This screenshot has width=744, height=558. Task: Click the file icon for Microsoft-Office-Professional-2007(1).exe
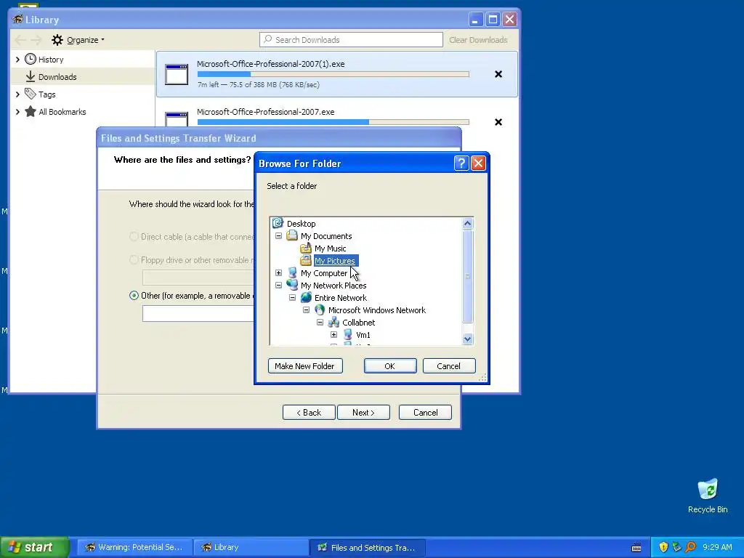pyautogui.click(x=177, y=75)
